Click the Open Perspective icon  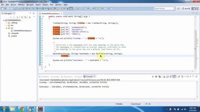pos(178,8)
